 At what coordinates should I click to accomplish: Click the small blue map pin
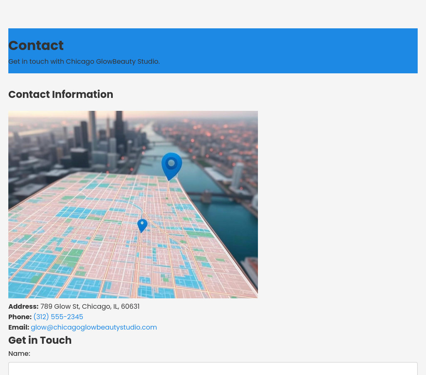tap(142, 225)
